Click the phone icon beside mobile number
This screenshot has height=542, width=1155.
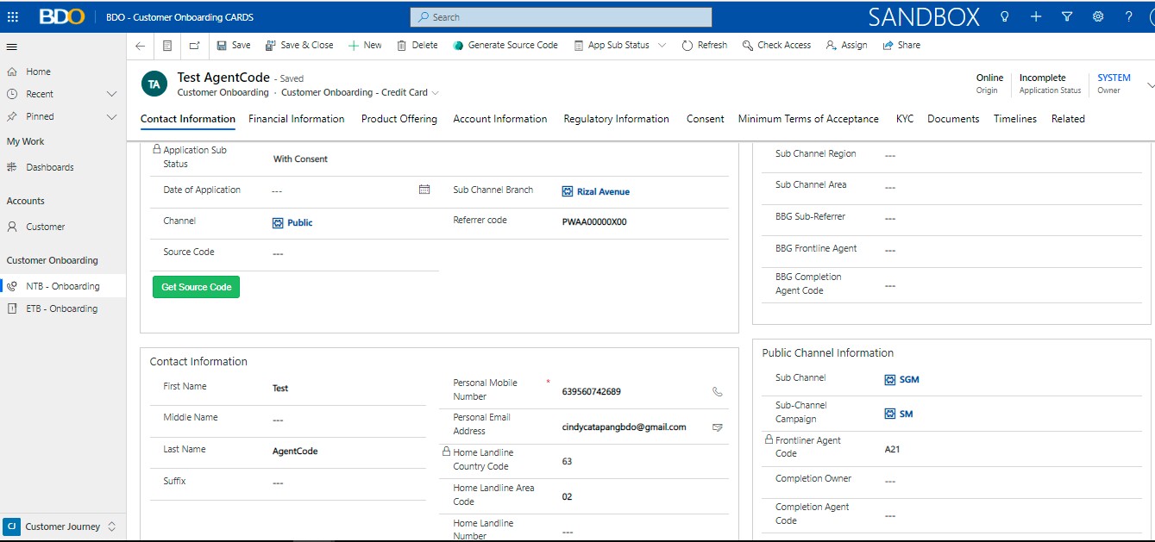point(718,391)
